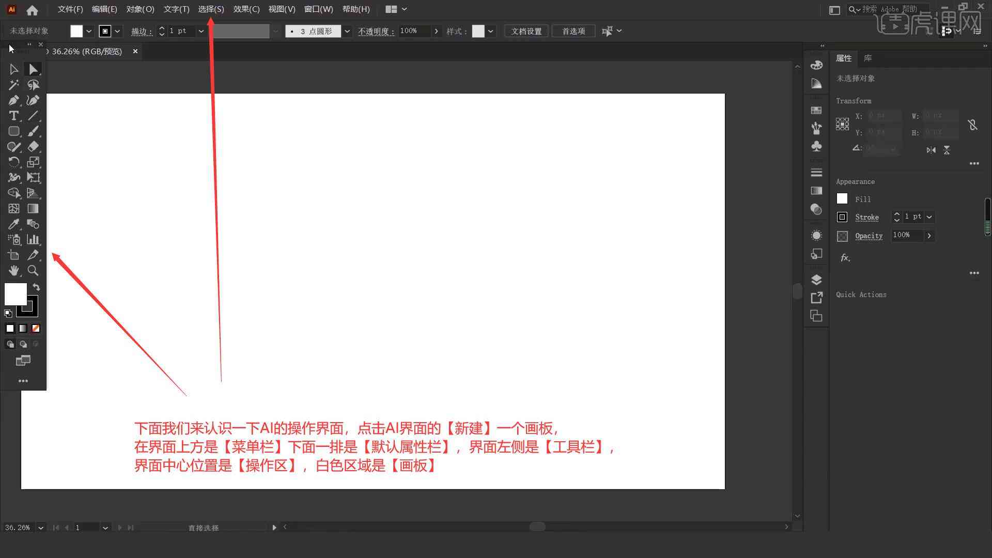The width and height of the screenshot is (992, 558).
Task: Select the Type tool
Action: pos(13,116)
